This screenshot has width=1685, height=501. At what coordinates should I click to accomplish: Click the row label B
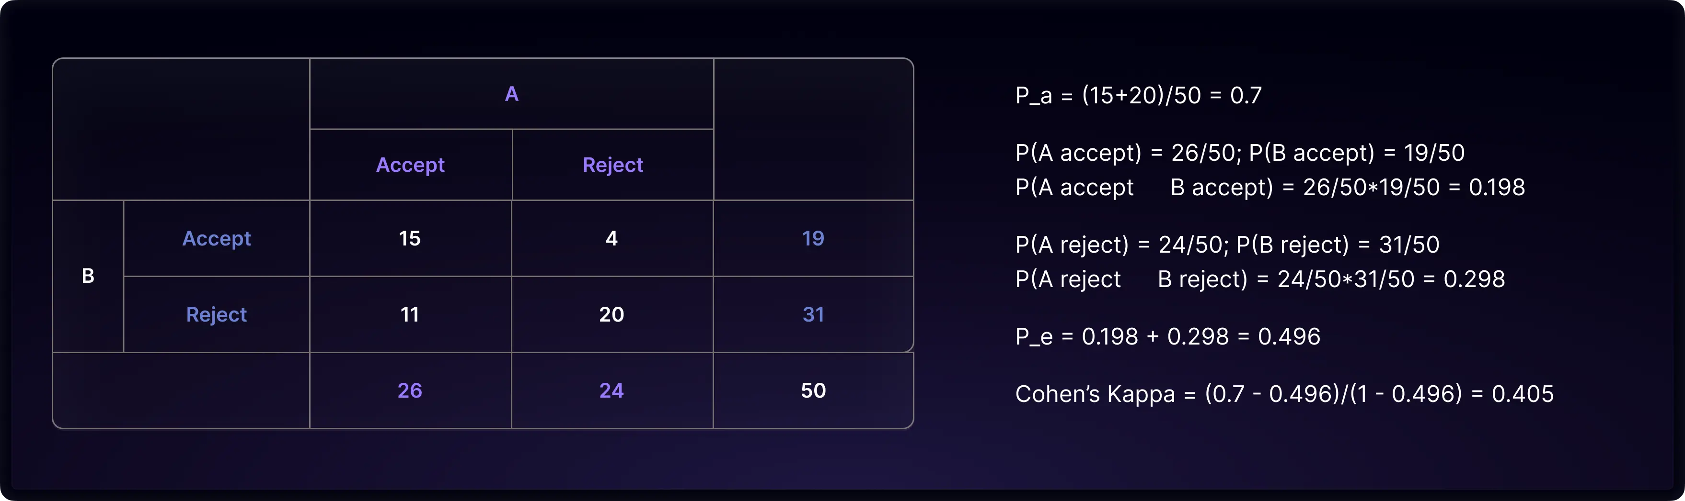point(88,276)
